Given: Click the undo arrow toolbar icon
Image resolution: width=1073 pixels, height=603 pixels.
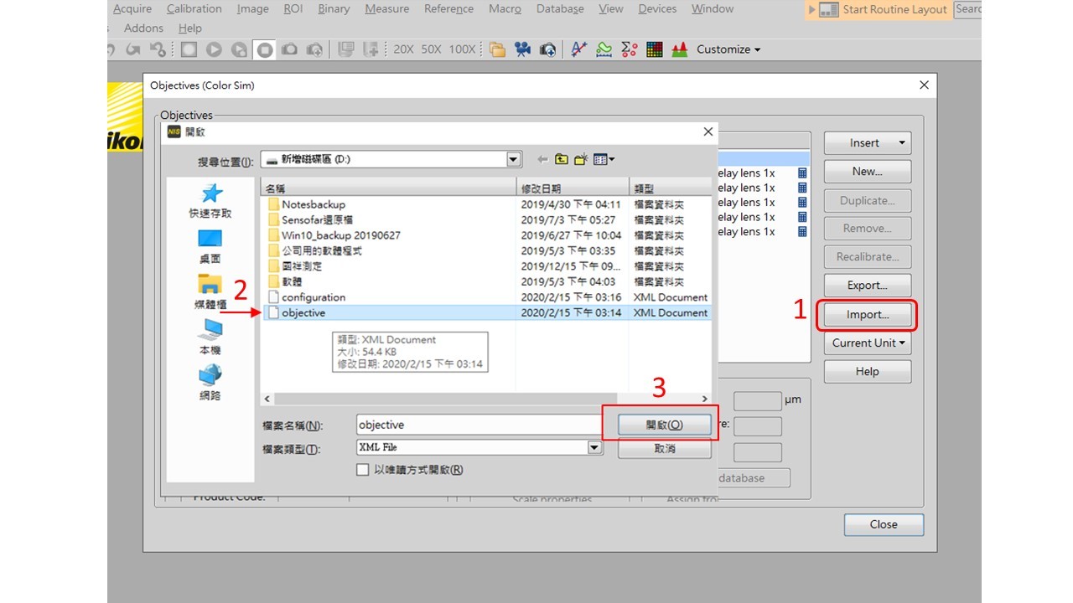Looking at the screenshot, I should coord(109,49).
